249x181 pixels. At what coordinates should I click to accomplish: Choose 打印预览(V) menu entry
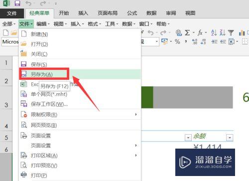(80, 166)
